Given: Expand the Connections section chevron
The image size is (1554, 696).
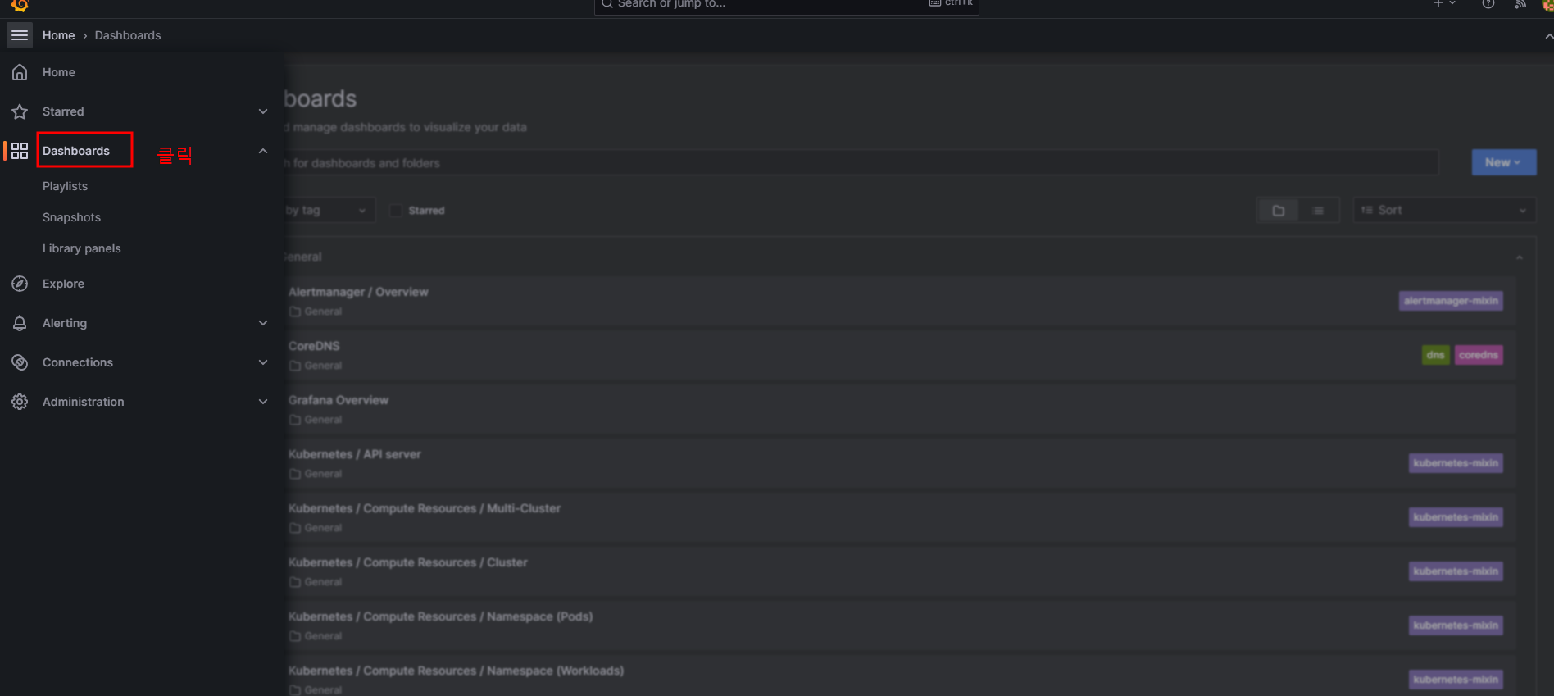Looking at the screenshot, I should pos(263,362).
